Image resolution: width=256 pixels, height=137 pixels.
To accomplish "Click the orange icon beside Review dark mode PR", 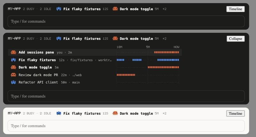I will [13, 75].
